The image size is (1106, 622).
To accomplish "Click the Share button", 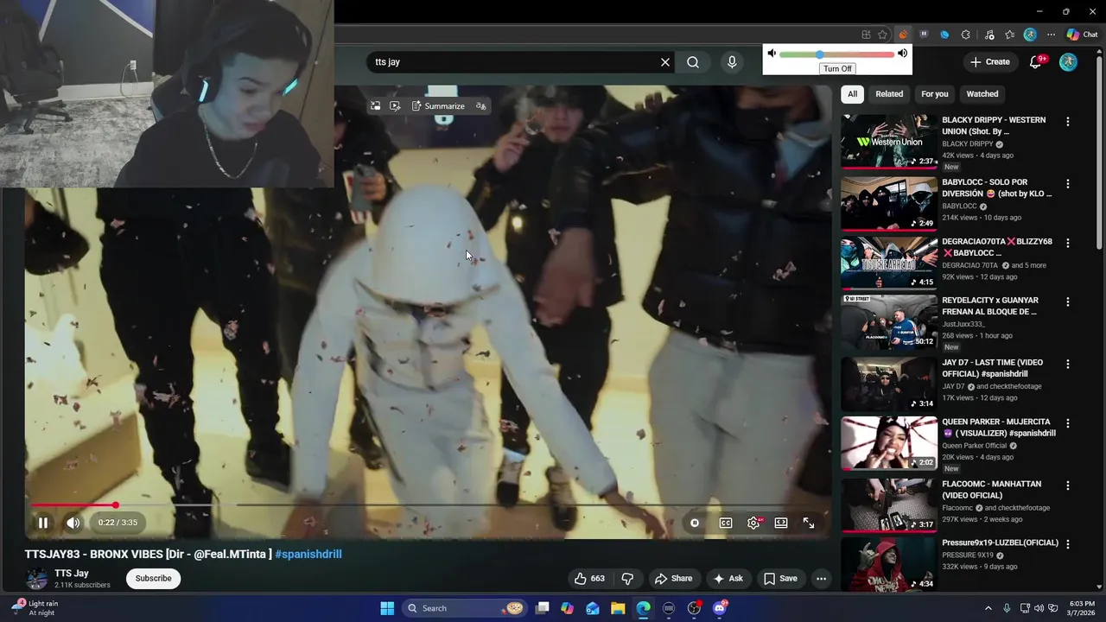I will [673, 579].
